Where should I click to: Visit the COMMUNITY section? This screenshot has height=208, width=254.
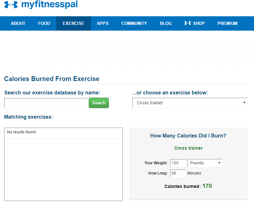click(x=134, y=23)
